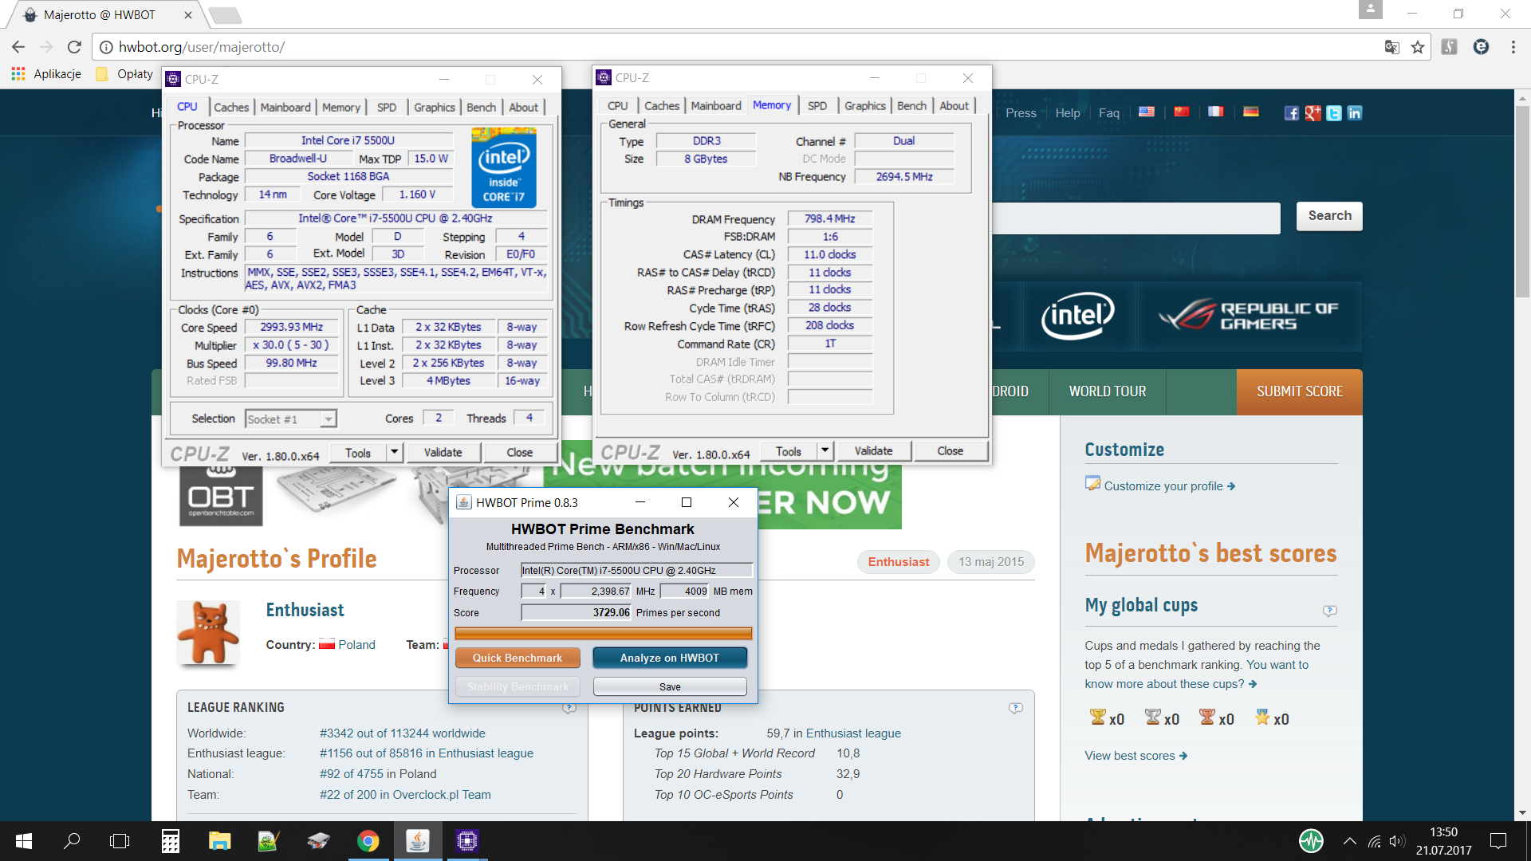Select the German flag language icon
Viewport: 1531px width, 861px height.
point(1251,112)
